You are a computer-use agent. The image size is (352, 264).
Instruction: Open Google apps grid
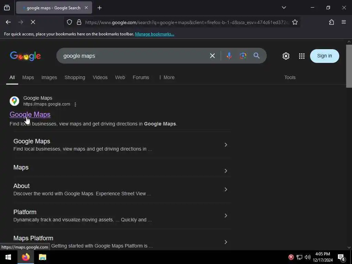tap(302, 56)
